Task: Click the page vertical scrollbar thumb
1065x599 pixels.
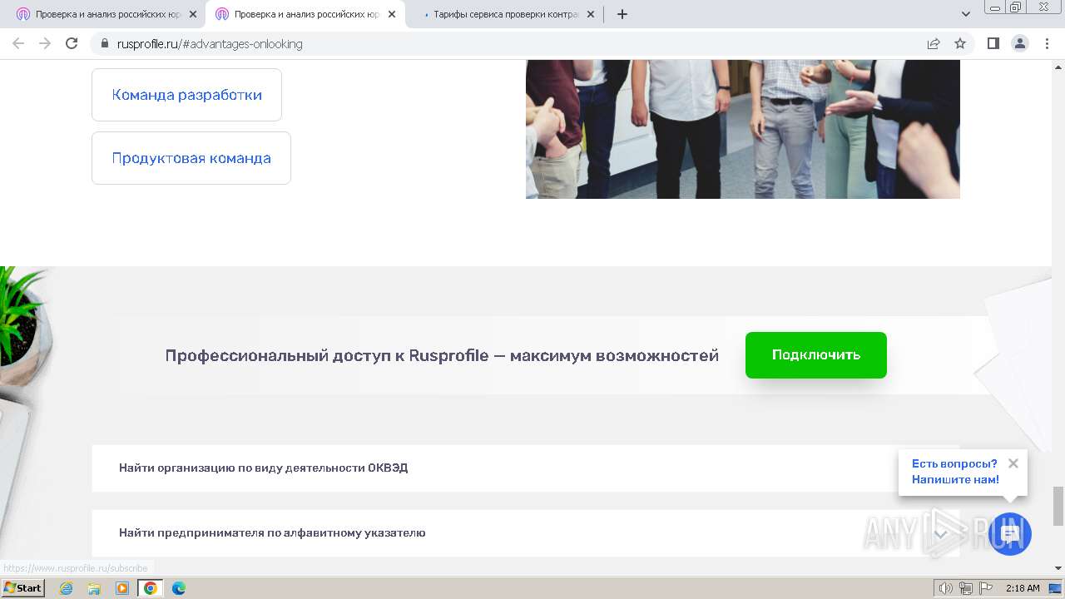Action: [1058, 506]
